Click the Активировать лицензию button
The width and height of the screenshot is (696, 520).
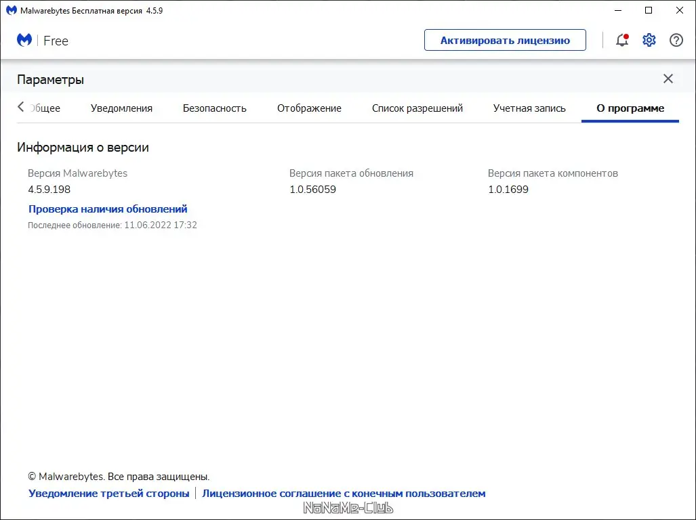click(505, 41)
